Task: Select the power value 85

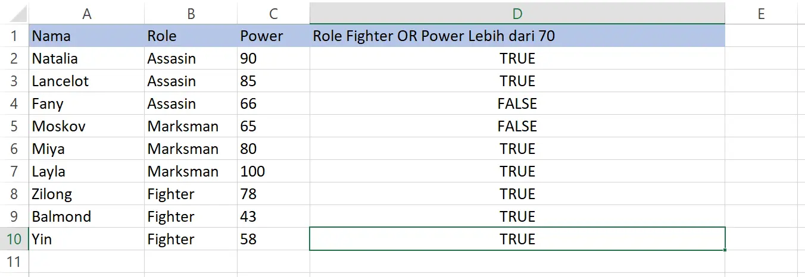Action: (x=273, y=81)
